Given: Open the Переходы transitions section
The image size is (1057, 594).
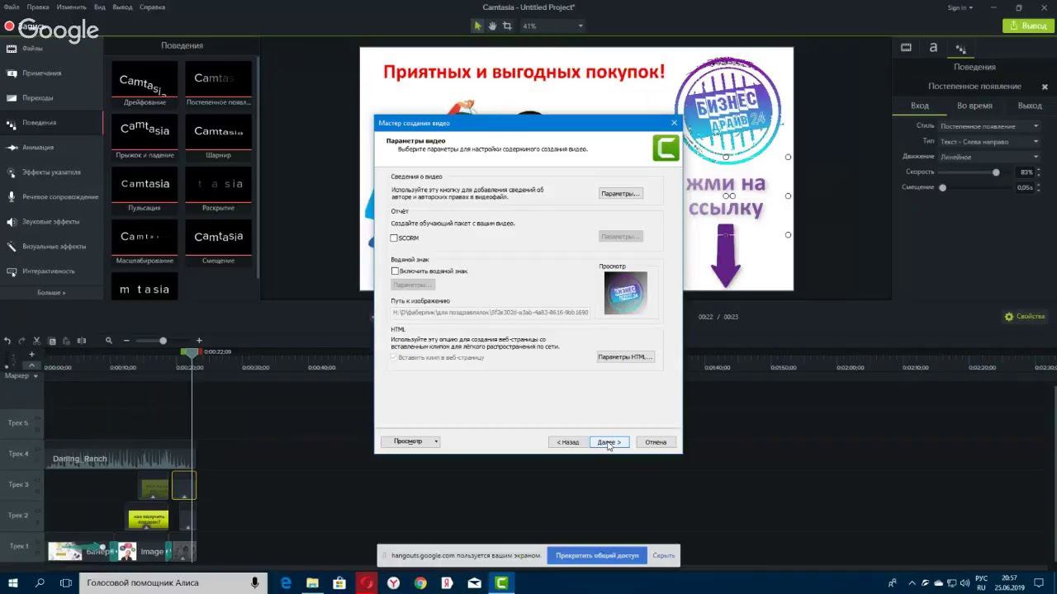Looking at the screenshot, I should tap(51, 98).
